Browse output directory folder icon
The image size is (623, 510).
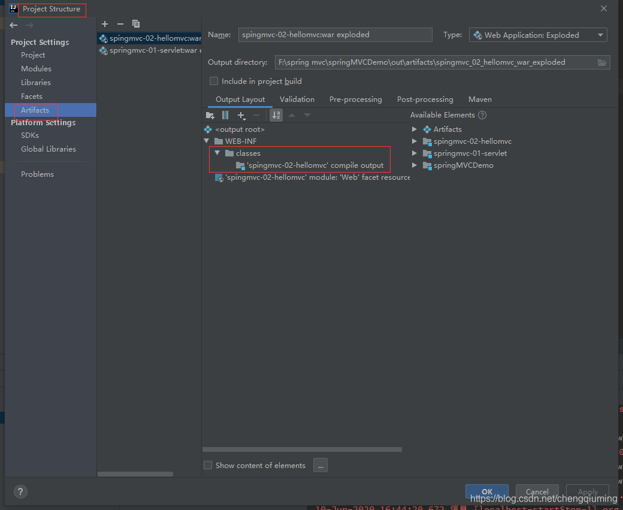602,62
